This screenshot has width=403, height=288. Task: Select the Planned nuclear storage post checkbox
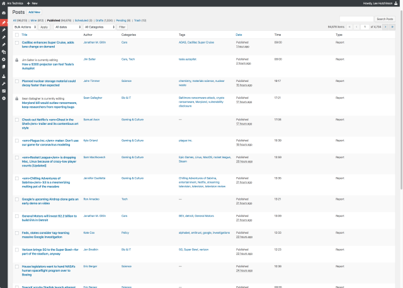16,81
